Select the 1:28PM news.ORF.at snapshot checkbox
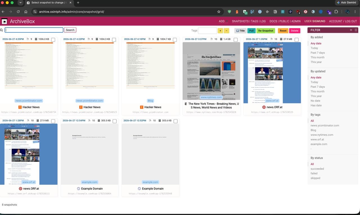Image resolution: width=360 pixels, height=215 pixels. point(53,121)
